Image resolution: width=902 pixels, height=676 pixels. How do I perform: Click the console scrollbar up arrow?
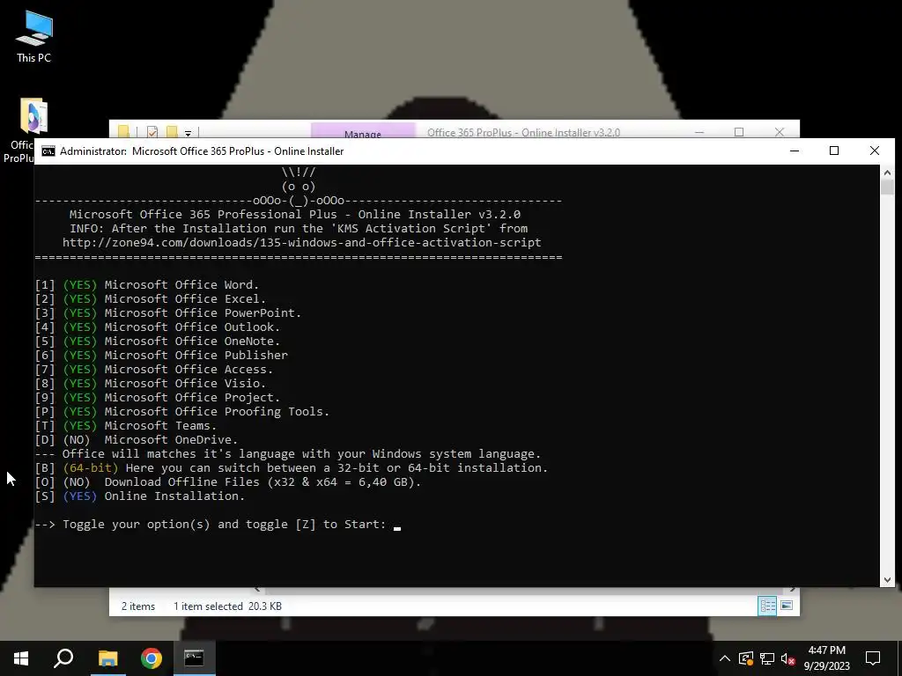pyautogui.click(x=886, y=172)
